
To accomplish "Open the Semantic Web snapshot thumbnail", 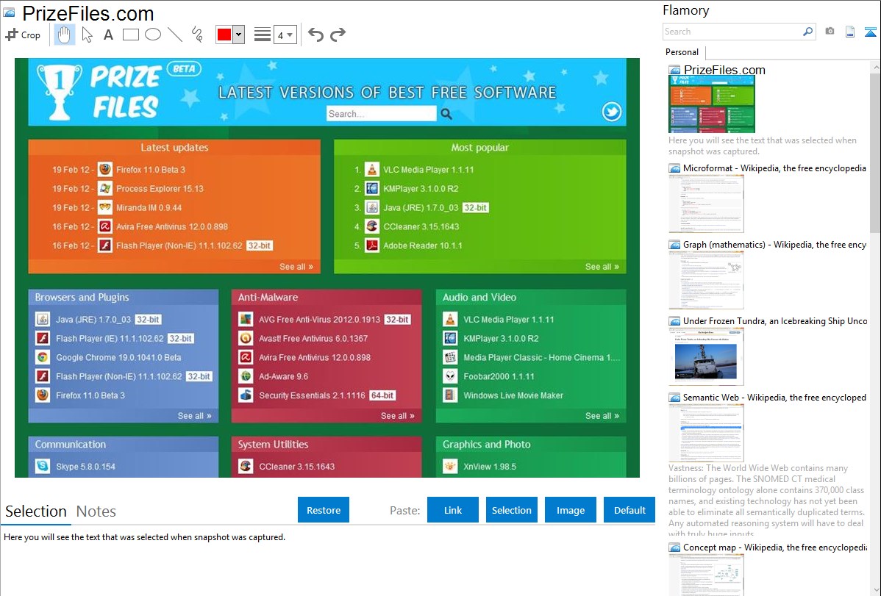I will click(706, 433).
